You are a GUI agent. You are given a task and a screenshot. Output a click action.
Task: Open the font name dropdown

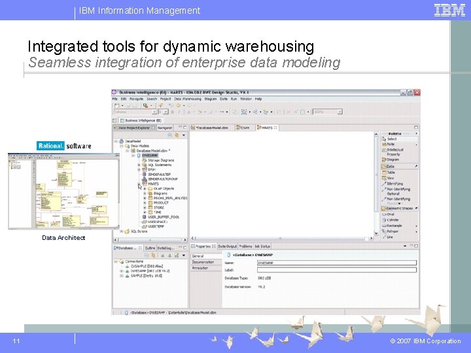coord(154,112)
